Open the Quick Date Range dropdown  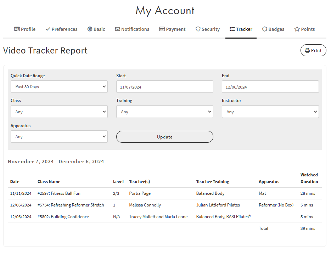coord(59,87)
